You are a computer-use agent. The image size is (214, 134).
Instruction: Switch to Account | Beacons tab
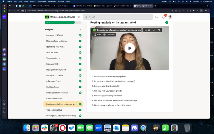[62, 6]
